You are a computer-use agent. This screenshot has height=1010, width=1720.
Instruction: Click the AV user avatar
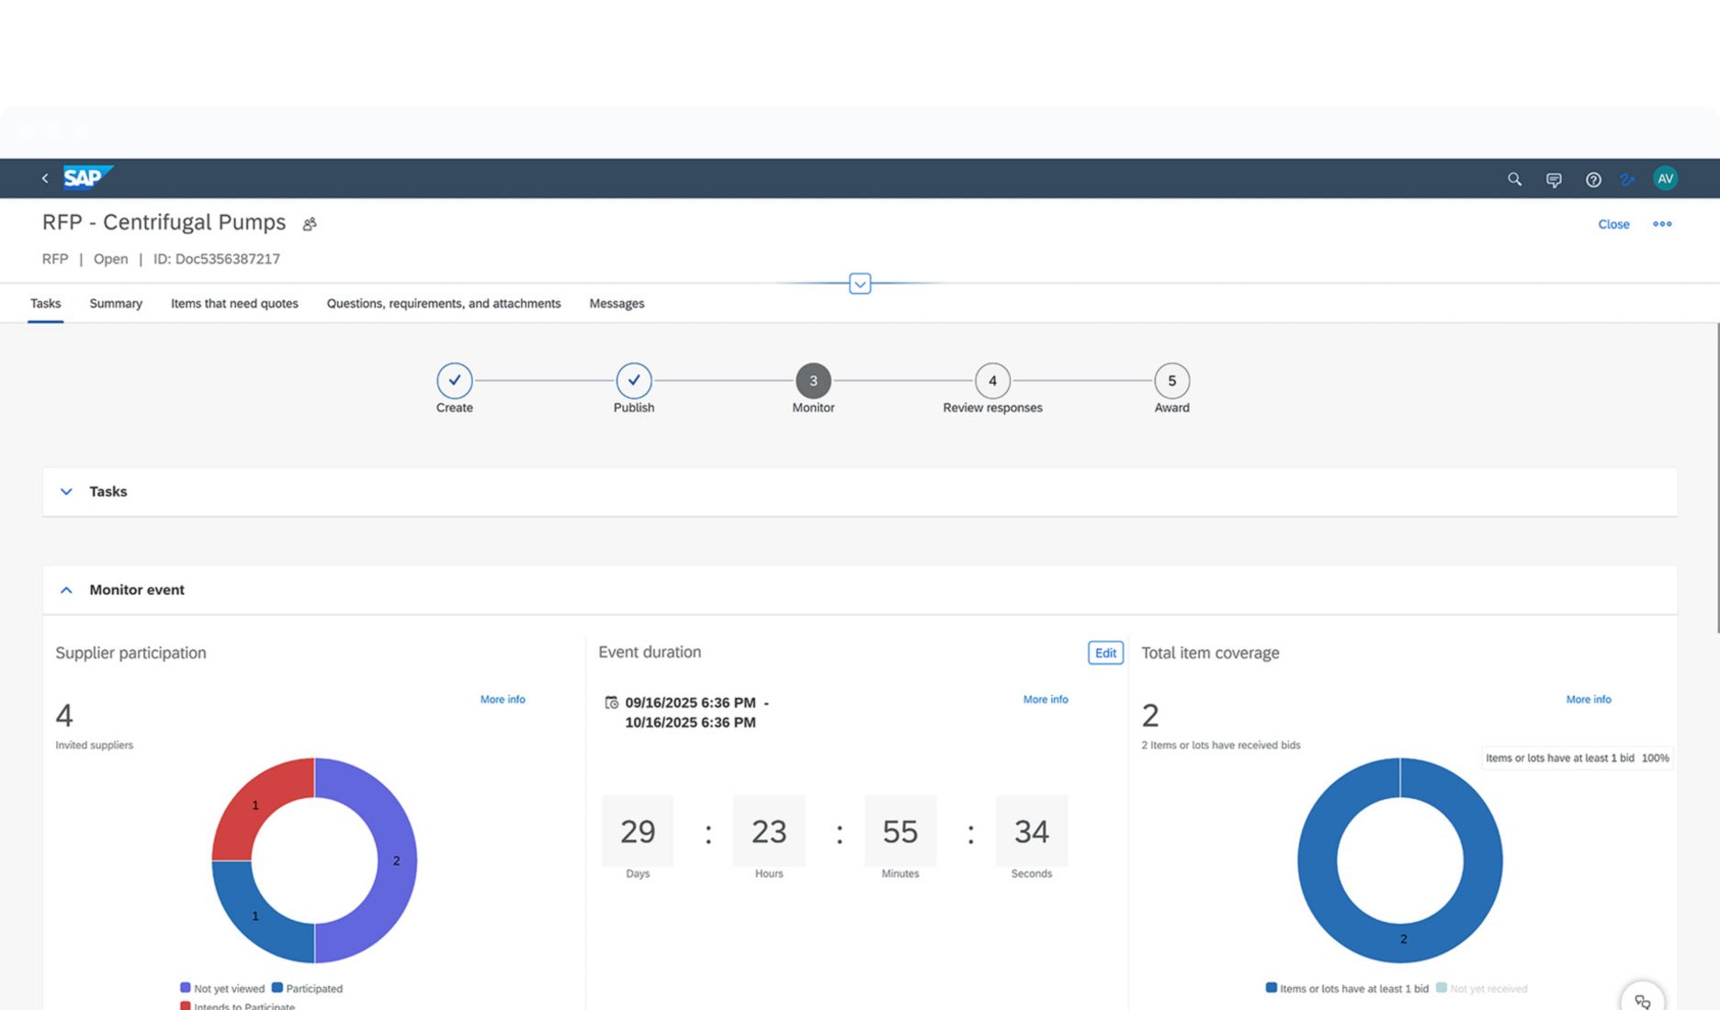point(1665,179)
